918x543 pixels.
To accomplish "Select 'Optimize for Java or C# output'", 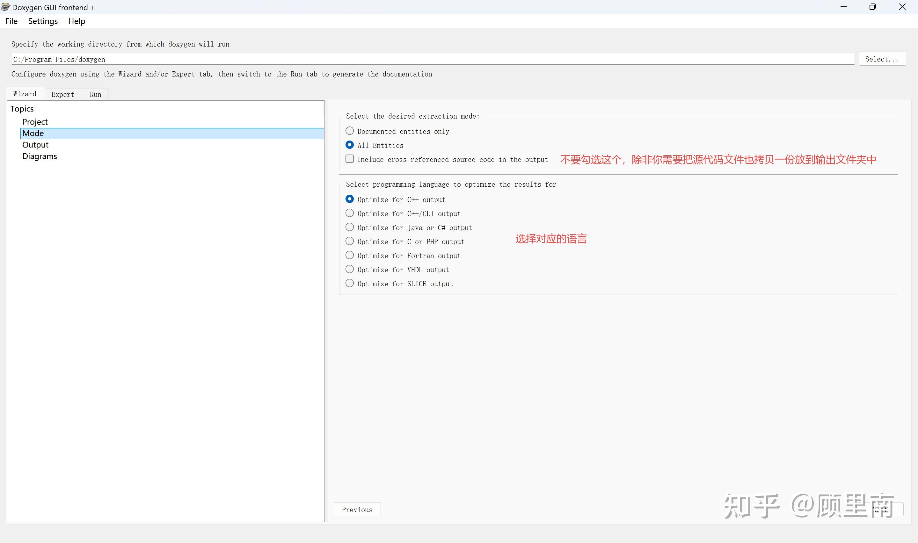I will pyautogui.click(x=350, y=227).
